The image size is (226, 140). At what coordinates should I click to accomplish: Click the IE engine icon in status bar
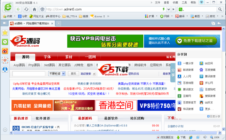coord(191,137)
